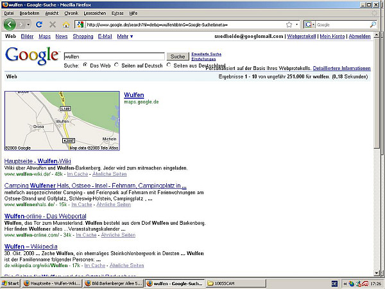Image resolution: width=385 pixels, height=289 pixels.
Task: Open the Windows Start menu
Action: (x=11, y=283)
